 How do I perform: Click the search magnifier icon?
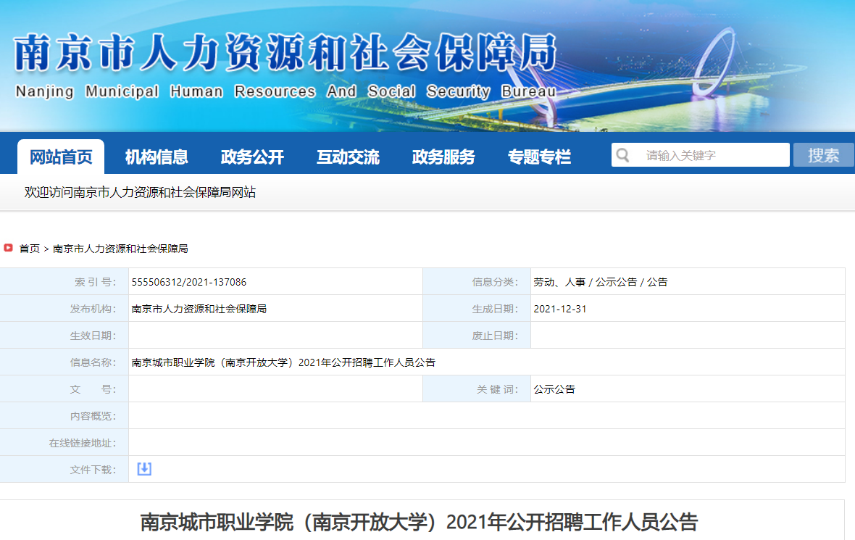coord(622,155)
